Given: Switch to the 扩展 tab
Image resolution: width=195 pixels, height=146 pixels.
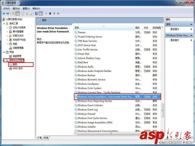Looking at the screenshot, I should (x=40, y=138).
